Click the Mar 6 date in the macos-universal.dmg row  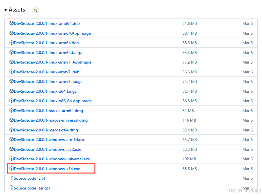pos(248,120)
